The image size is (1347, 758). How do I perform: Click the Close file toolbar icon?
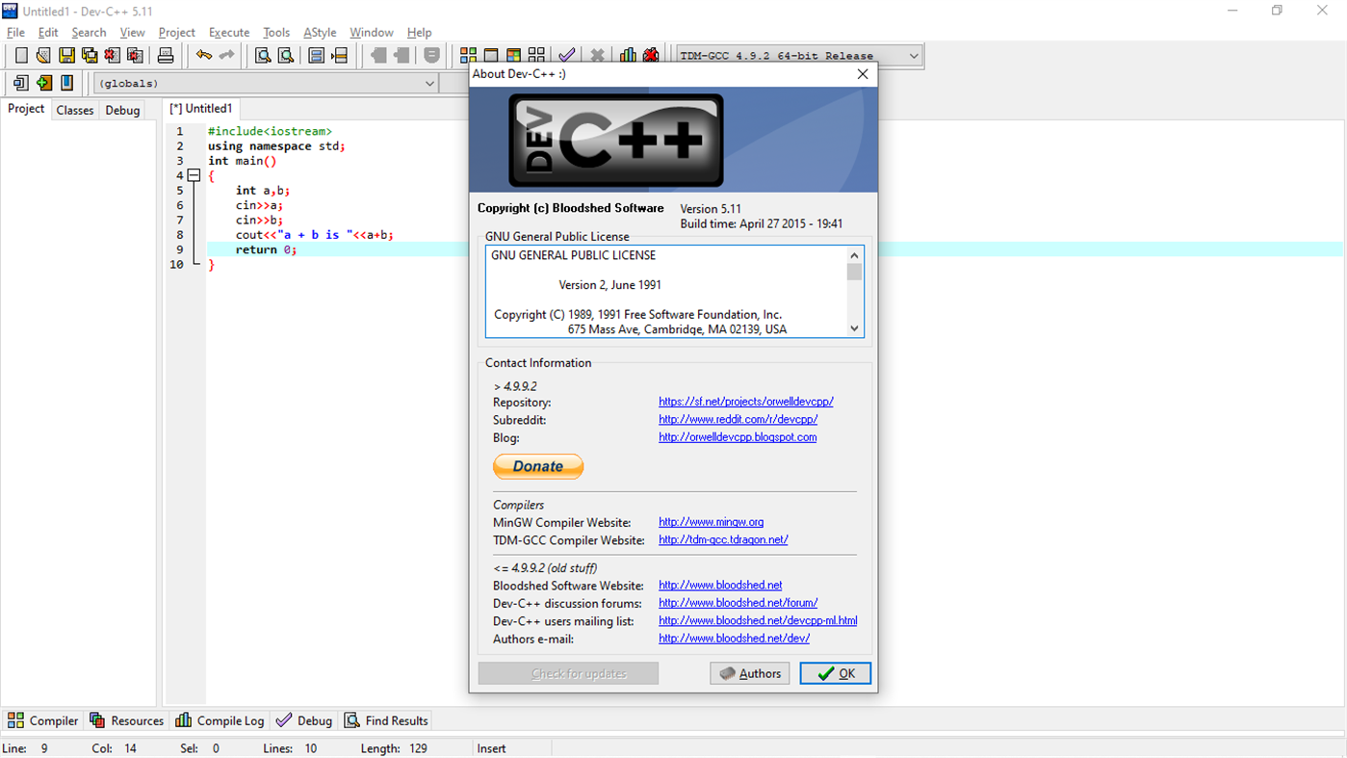tap(113, 56)
